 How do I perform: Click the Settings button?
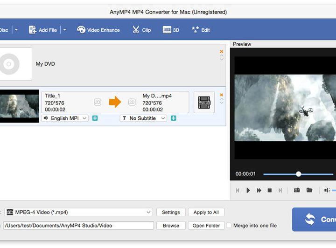pos(171,212)
